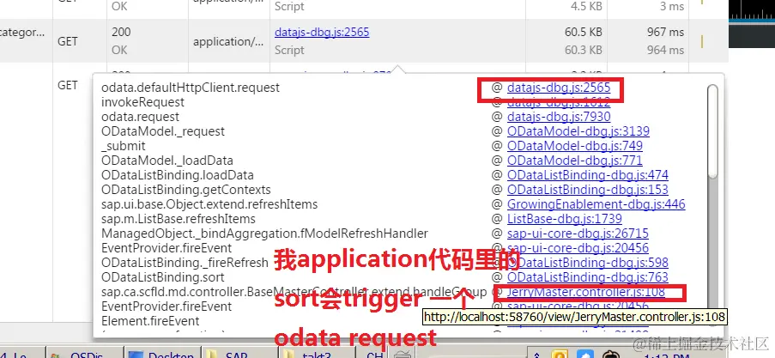The height and width of the screenshot is (358, 775).
Task: Open ODataListBinding-dbg.js:474 link
Action: (x=588, y=175)
